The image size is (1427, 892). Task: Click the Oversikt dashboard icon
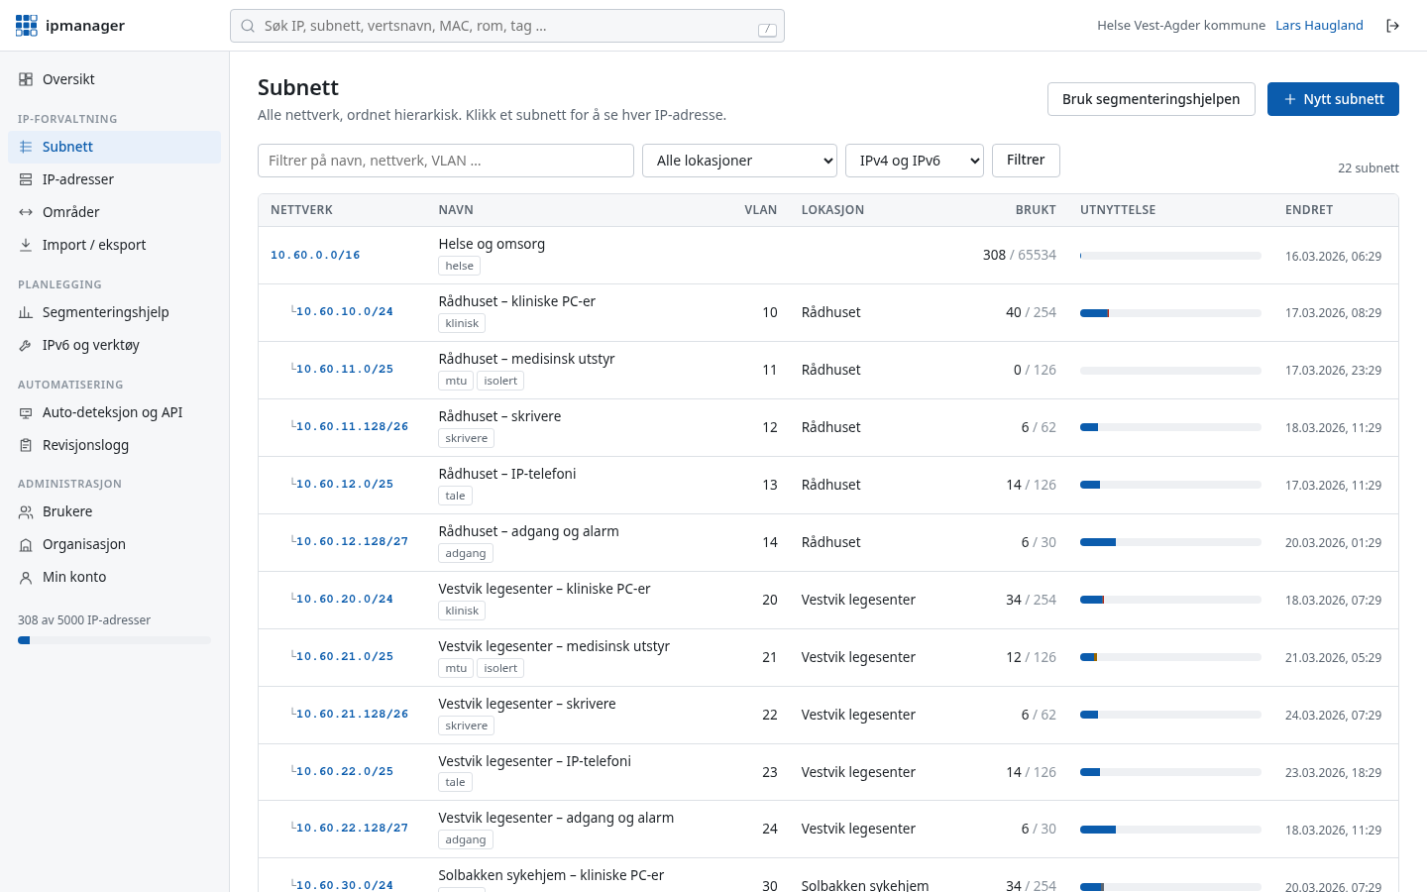(26, 79)
